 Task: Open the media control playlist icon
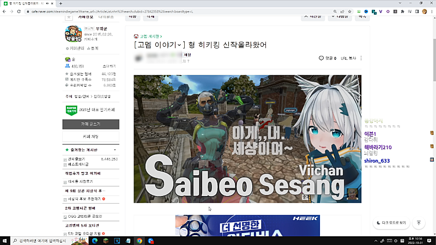pos(410,11)
